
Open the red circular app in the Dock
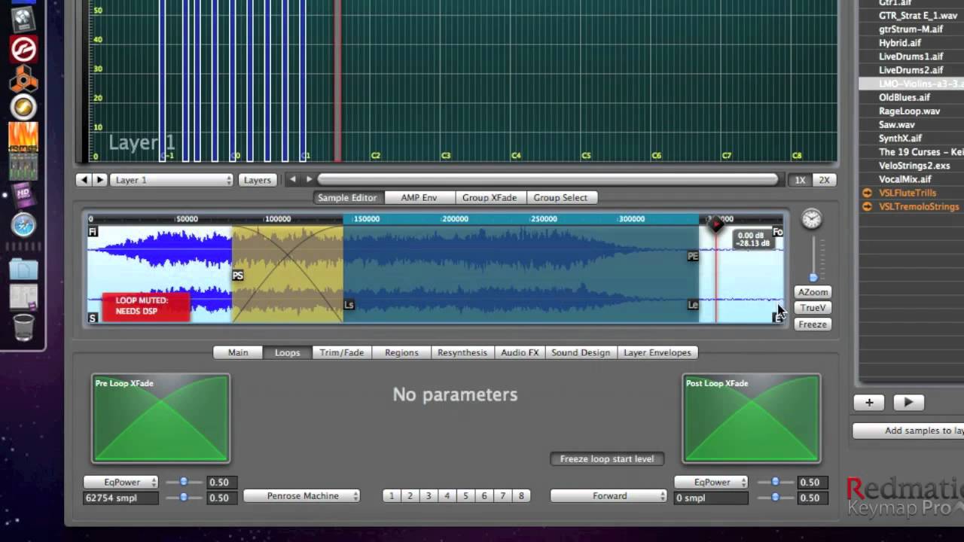click(23, 50)
